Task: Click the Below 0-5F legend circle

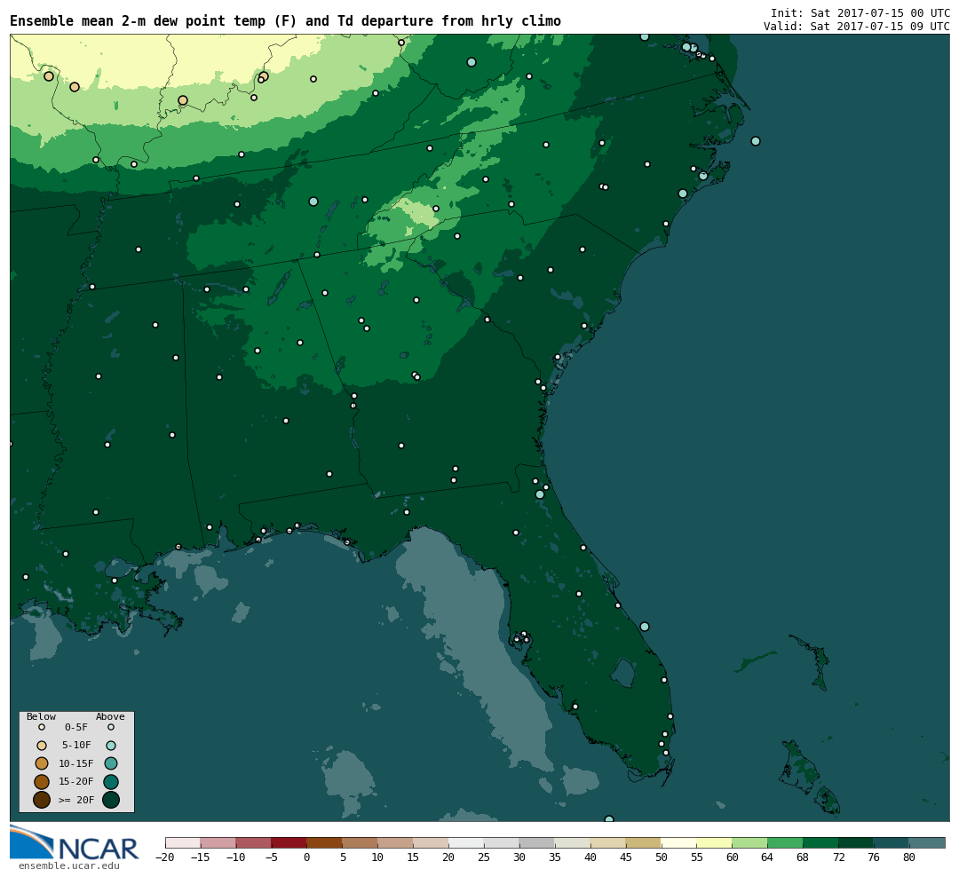Action: pos(42,728)
